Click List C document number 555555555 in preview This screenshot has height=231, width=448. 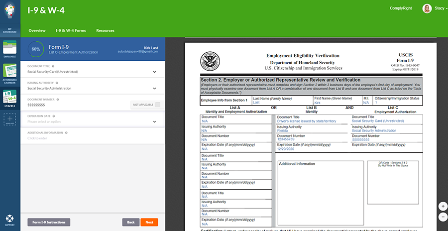coord(360,139)
